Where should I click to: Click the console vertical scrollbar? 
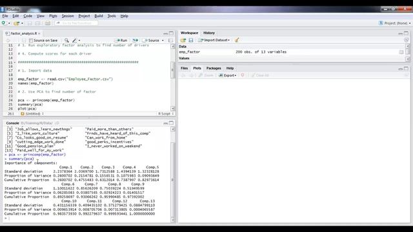pos(173,180)
